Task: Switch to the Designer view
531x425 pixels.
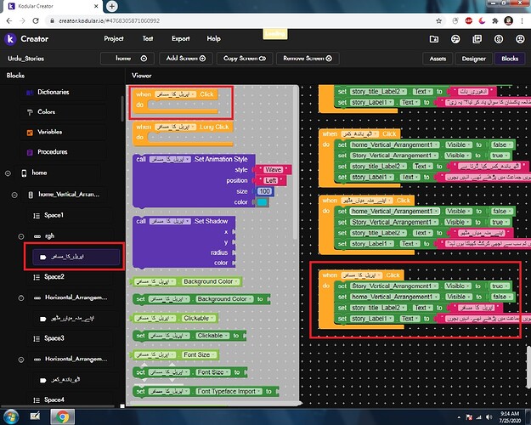Action: (x=473, y=59)
